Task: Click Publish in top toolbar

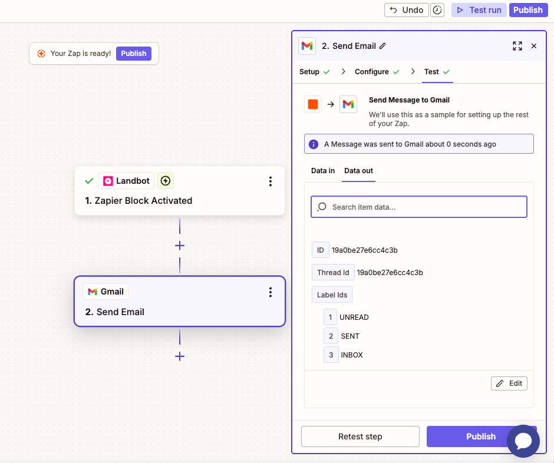Action: (x=528, y=10)
